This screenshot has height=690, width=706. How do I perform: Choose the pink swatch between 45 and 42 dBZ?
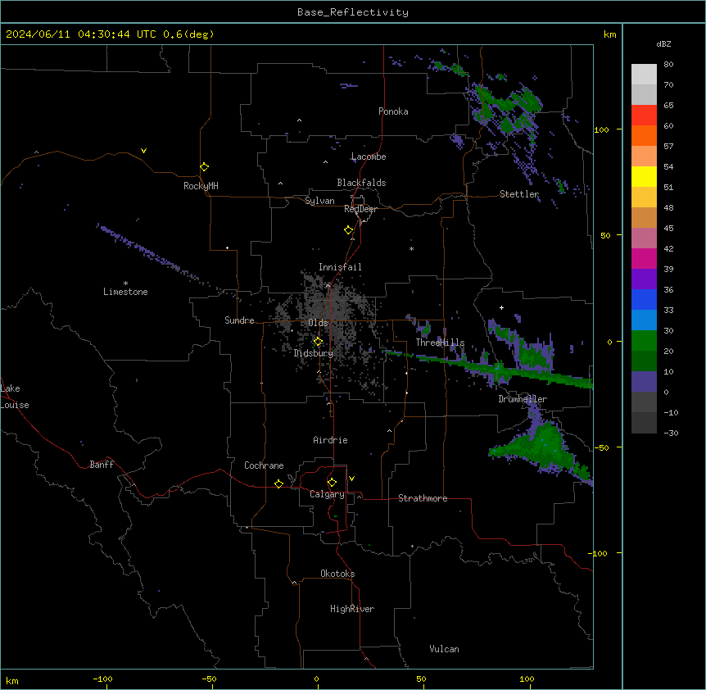pyautogui.click(x=644, y=238)
